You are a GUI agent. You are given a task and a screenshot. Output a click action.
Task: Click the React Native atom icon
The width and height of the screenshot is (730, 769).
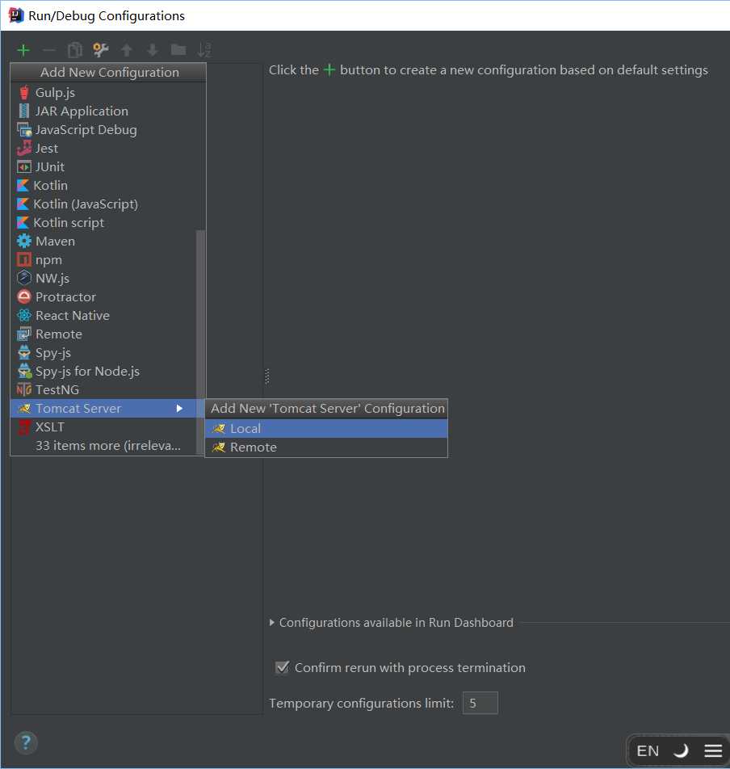click(24, 315)
